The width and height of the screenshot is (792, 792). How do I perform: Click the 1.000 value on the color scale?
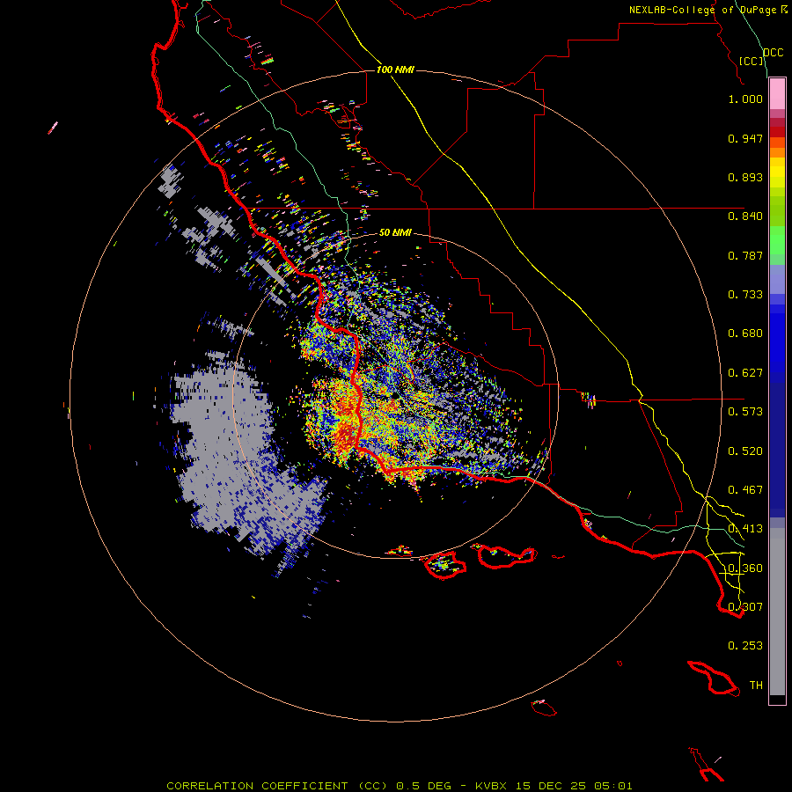(x=745, y=99)
